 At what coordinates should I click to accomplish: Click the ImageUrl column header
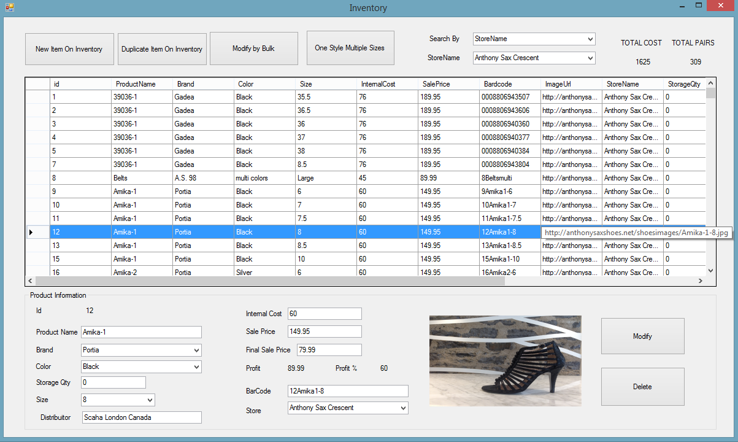[571, 83]
